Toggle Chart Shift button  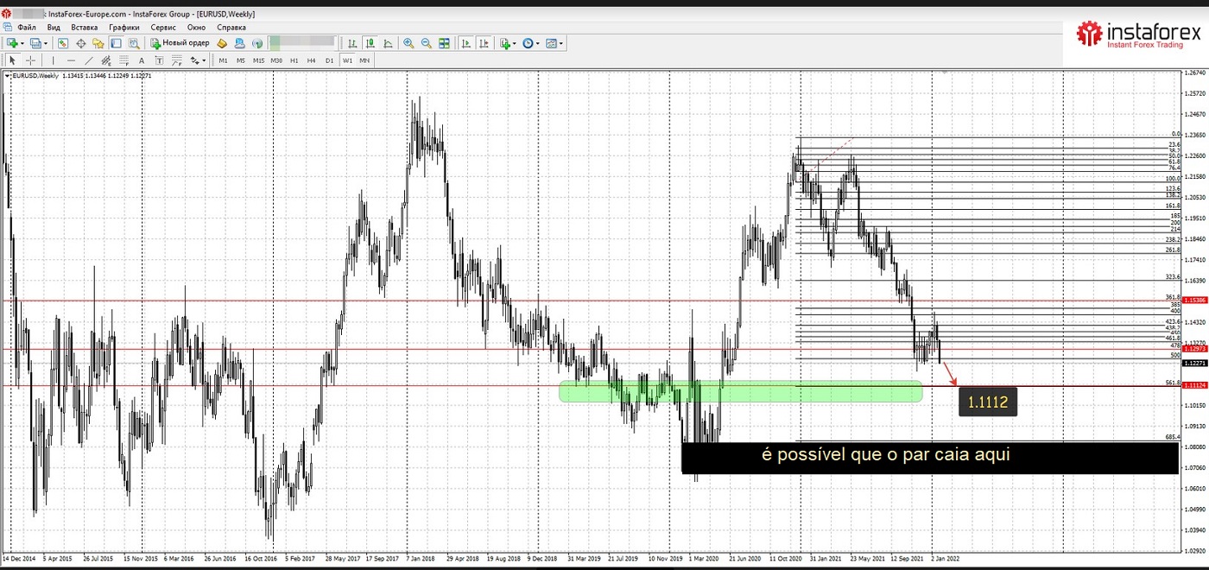point(484,43)
